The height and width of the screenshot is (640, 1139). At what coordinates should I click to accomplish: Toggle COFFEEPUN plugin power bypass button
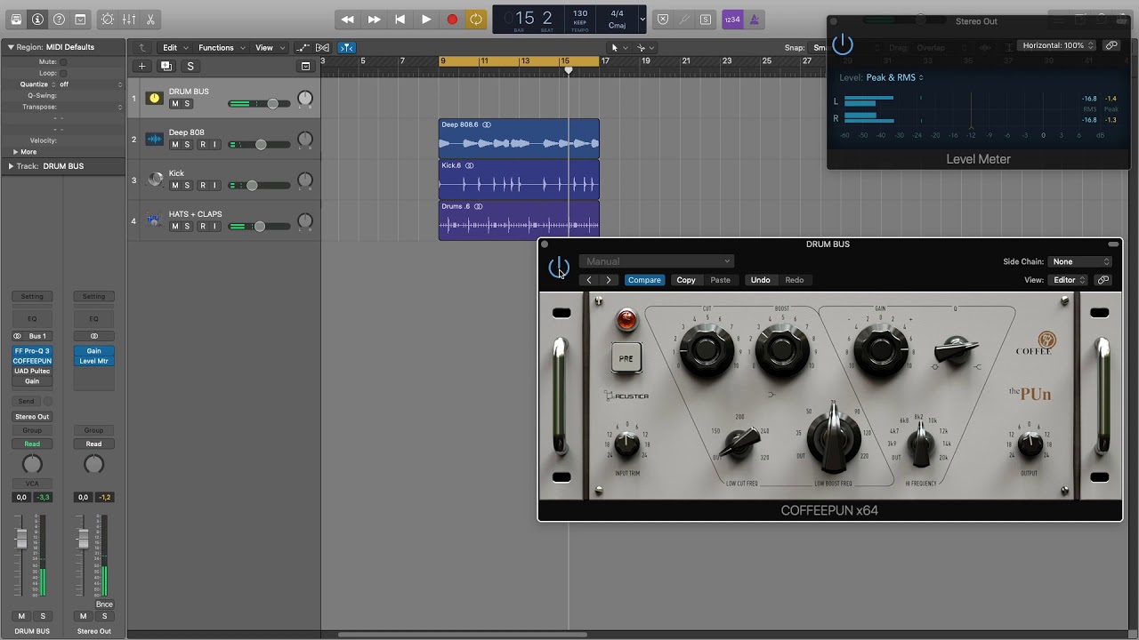pyautogui.click(x=559, y=268)
